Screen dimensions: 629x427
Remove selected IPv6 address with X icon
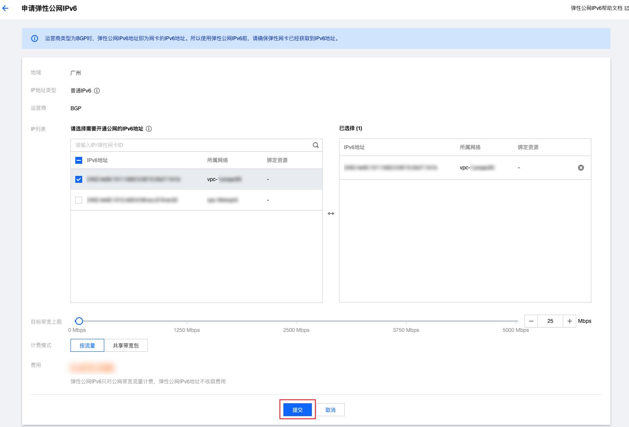pyautogui.click(x=581, y=168)
